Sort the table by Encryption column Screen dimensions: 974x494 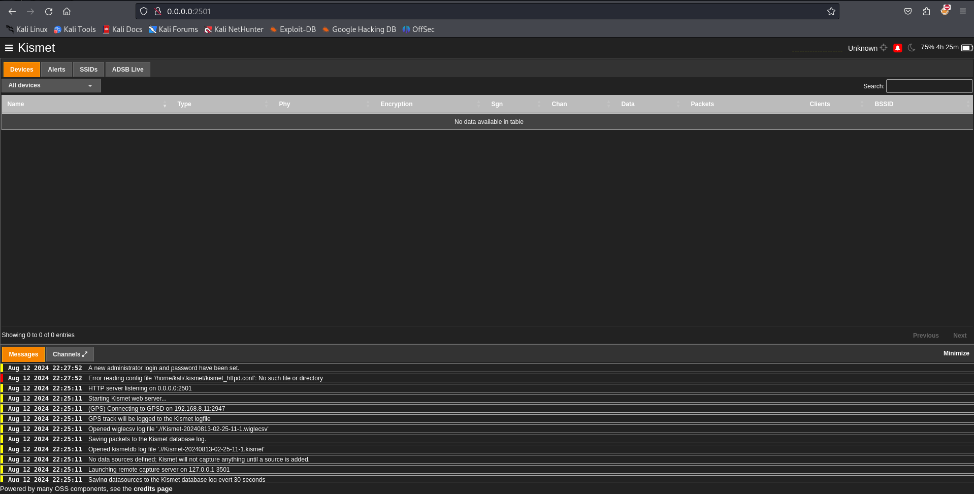point(396,104)
